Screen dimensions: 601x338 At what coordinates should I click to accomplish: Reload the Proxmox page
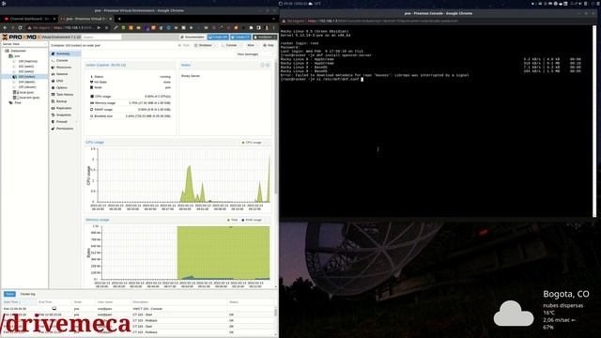click(20, 27)
